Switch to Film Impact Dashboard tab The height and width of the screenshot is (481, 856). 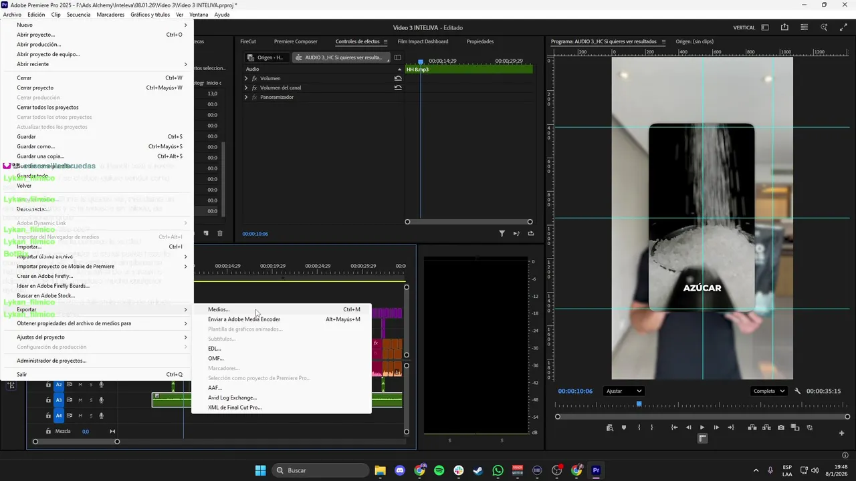point(423,41)
